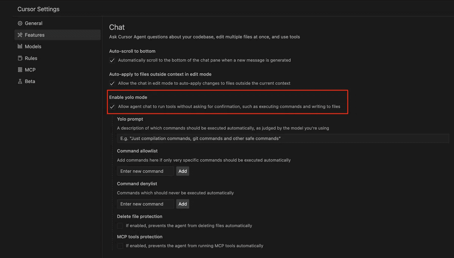Open the Models settings tab
The width and height of the screenshot is (454, 258).
tap(33, 46)
